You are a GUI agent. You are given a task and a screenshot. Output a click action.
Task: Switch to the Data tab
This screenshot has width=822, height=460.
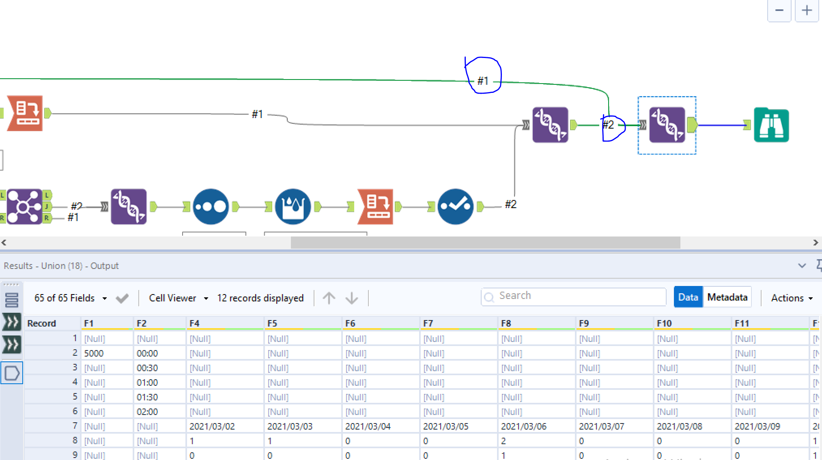coord(688,297)
